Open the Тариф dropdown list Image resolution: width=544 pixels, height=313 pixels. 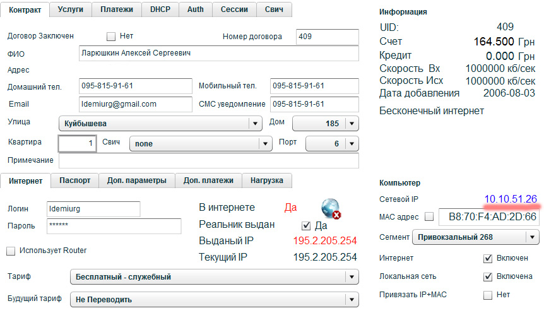pyautogui.click(x=350, y=277)
